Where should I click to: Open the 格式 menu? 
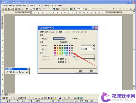coord(33,5)
